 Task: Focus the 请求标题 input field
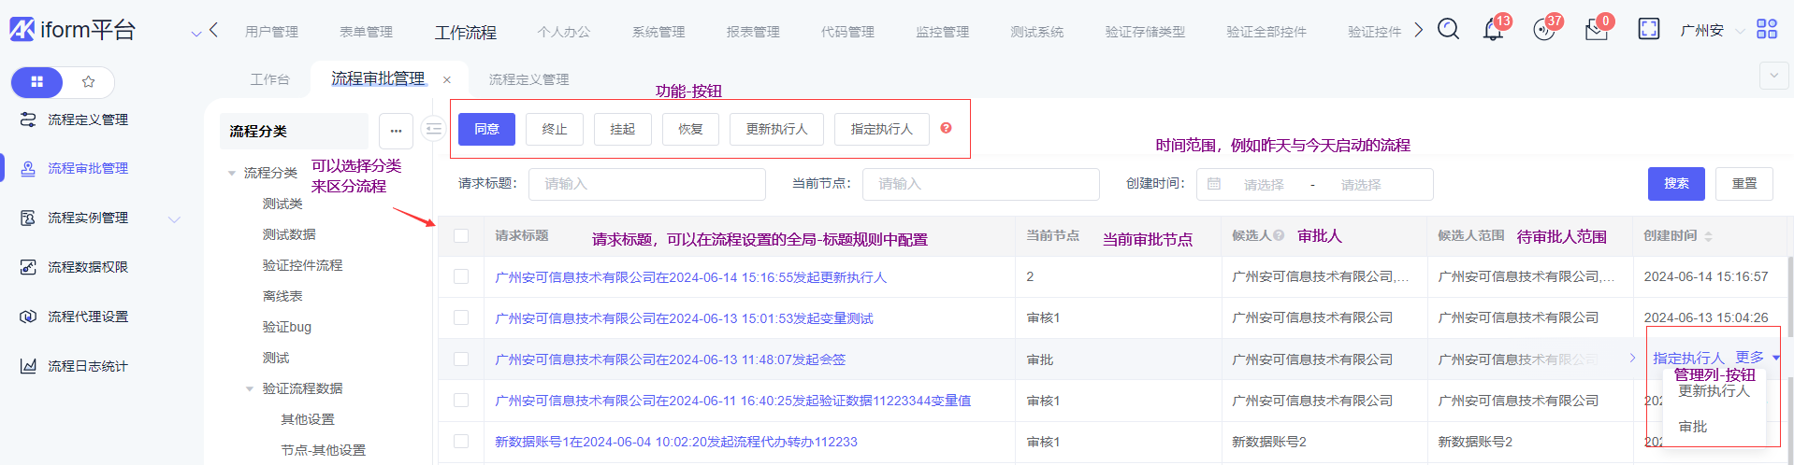point(646,184)
